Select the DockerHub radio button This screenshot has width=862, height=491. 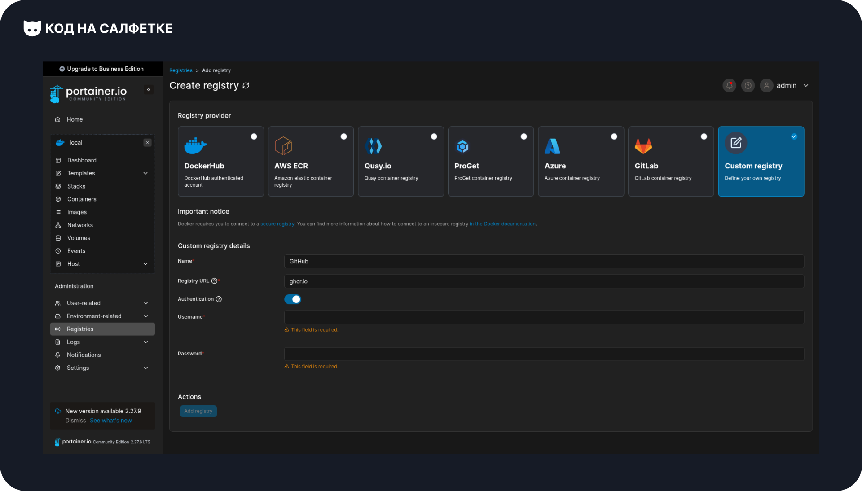coord(254,136)
